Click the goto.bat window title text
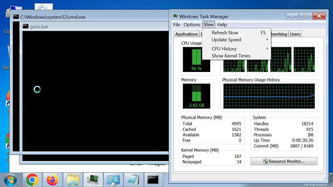 [x=39, y=26]
